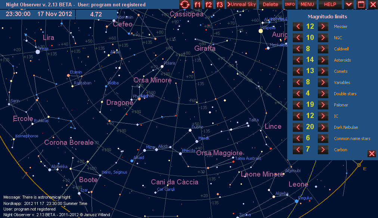Increase the Dark Nebulae magnitude limit
This screenshot has height=218, width=378.
(323, 127)
